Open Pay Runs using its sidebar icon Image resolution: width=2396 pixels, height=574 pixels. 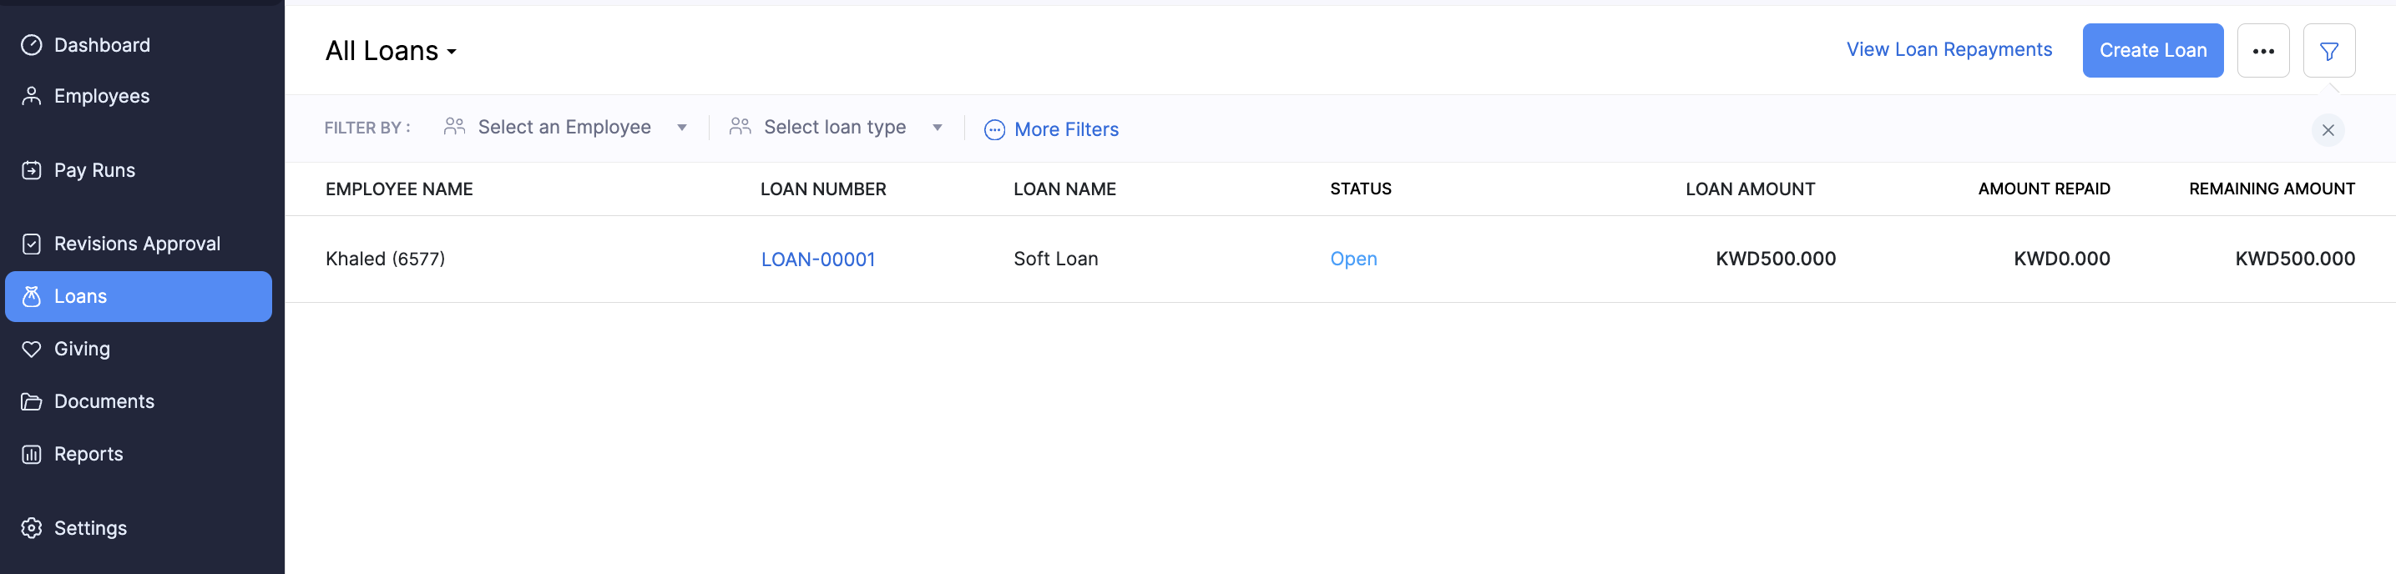point(31,170)
